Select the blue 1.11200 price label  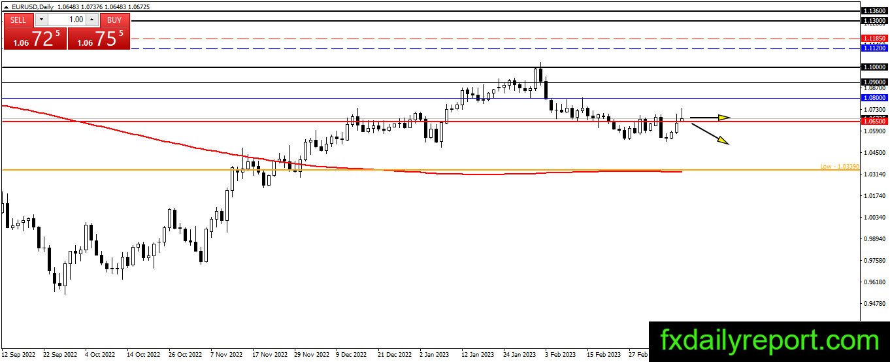pos(874,48)
